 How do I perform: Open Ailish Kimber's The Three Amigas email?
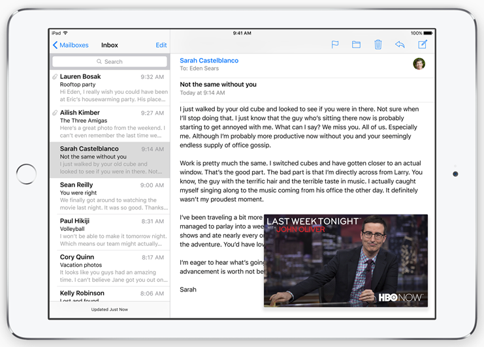[110, 124]
